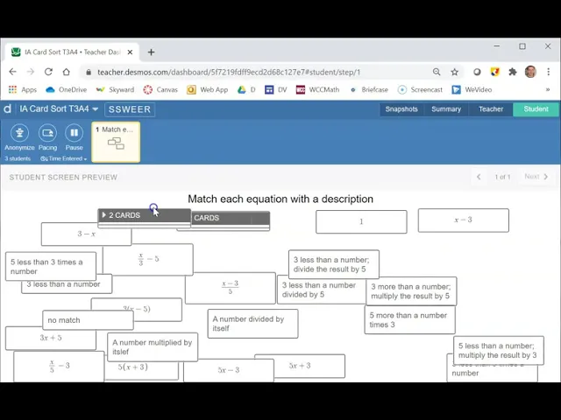
Task: Select the 'A number divided by itself' card
Action: point(252,324)
